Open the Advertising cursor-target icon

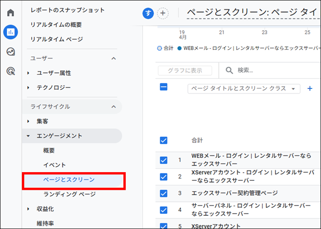click(11, 71)
